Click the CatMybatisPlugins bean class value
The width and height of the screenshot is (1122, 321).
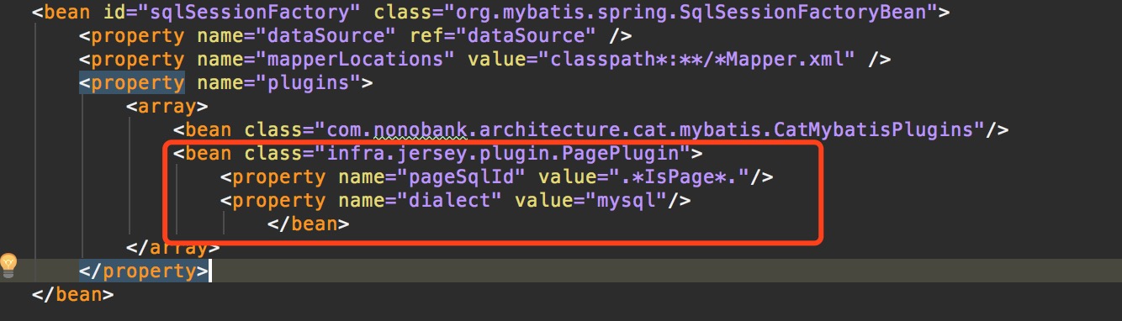tap(649, 130)
